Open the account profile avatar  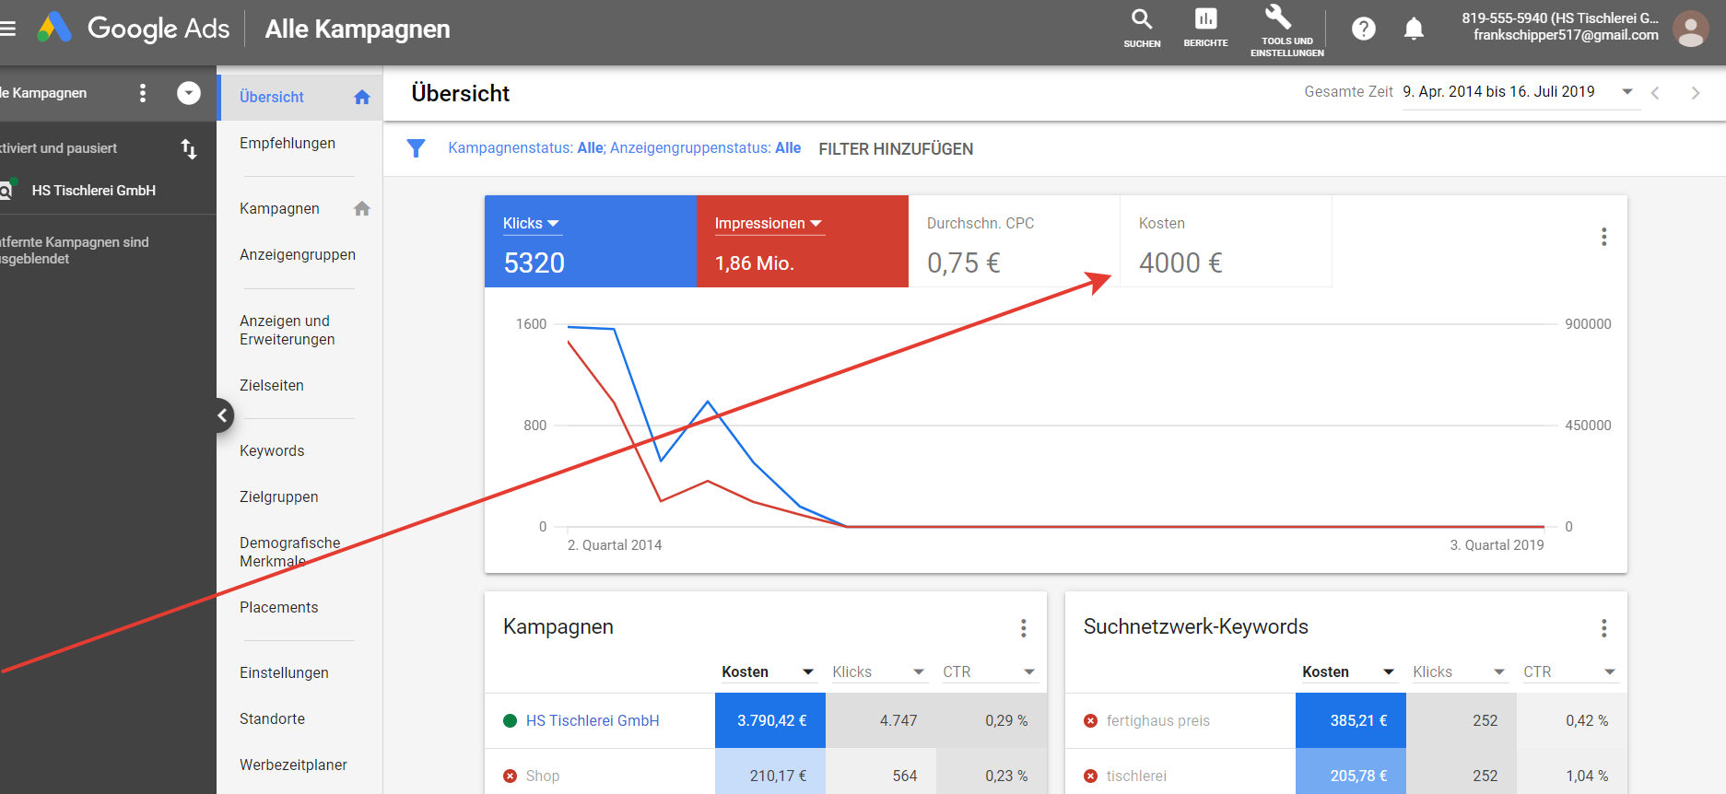pyautogui.click(x=1690, y=29)
